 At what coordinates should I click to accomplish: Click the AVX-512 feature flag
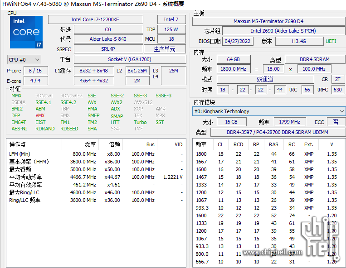143,102
